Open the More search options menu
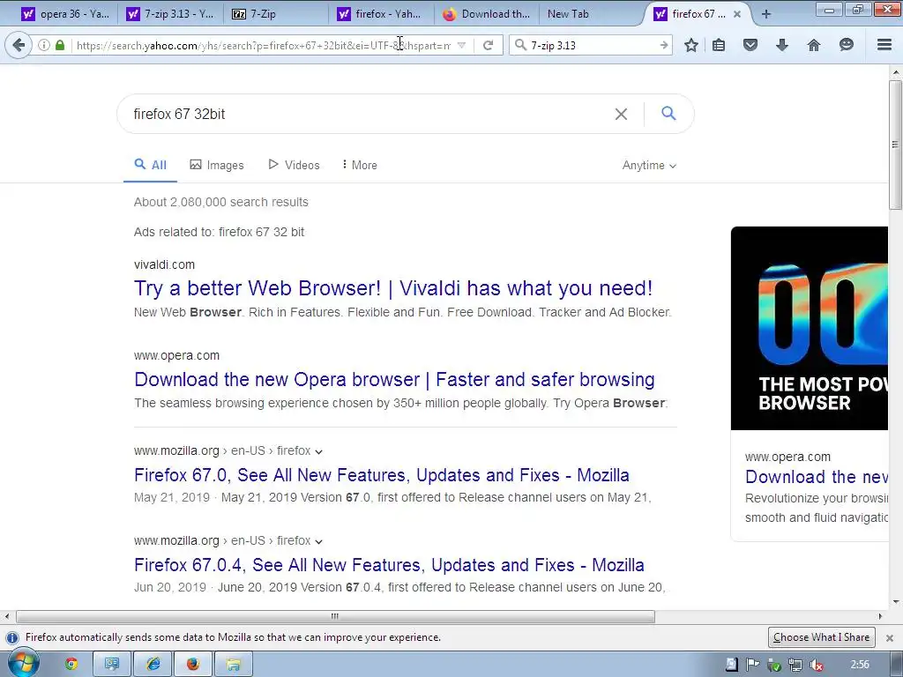The image size is (903, 677). pyautogui.click(x=360, y=165)
